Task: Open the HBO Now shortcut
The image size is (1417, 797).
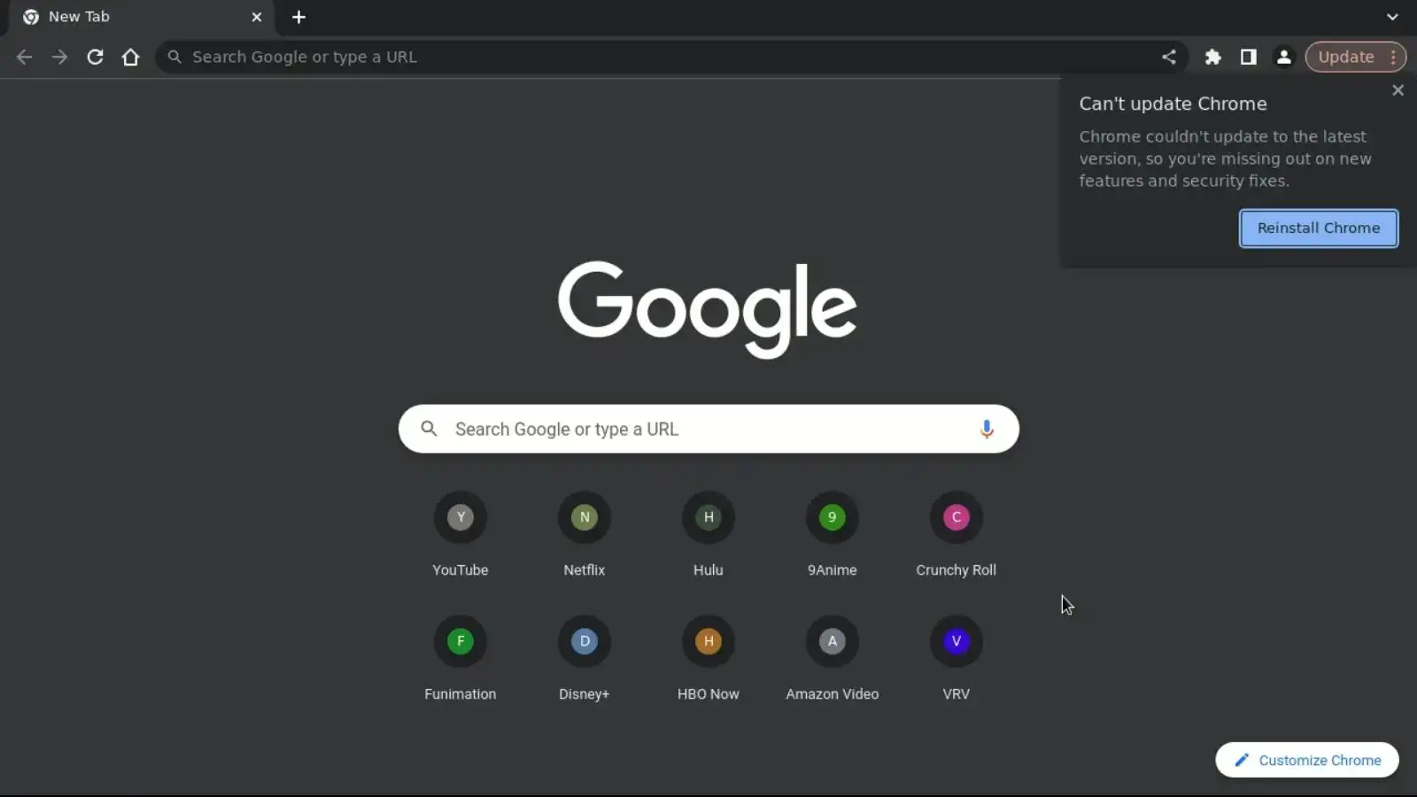Action: pos(708,660)
